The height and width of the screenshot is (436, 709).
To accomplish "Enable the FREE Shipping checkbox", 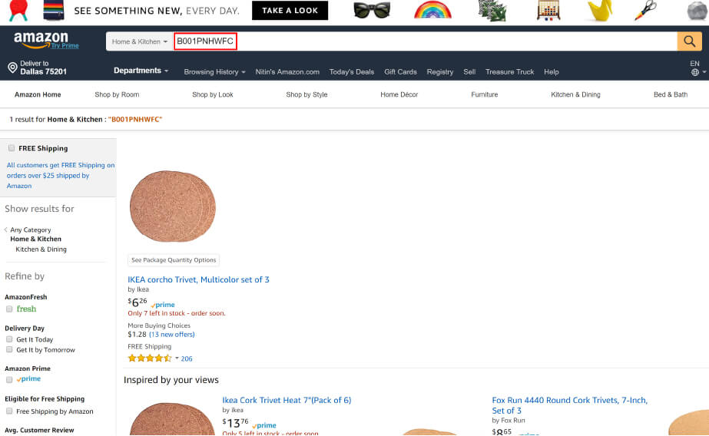I will tap(11, 148).
